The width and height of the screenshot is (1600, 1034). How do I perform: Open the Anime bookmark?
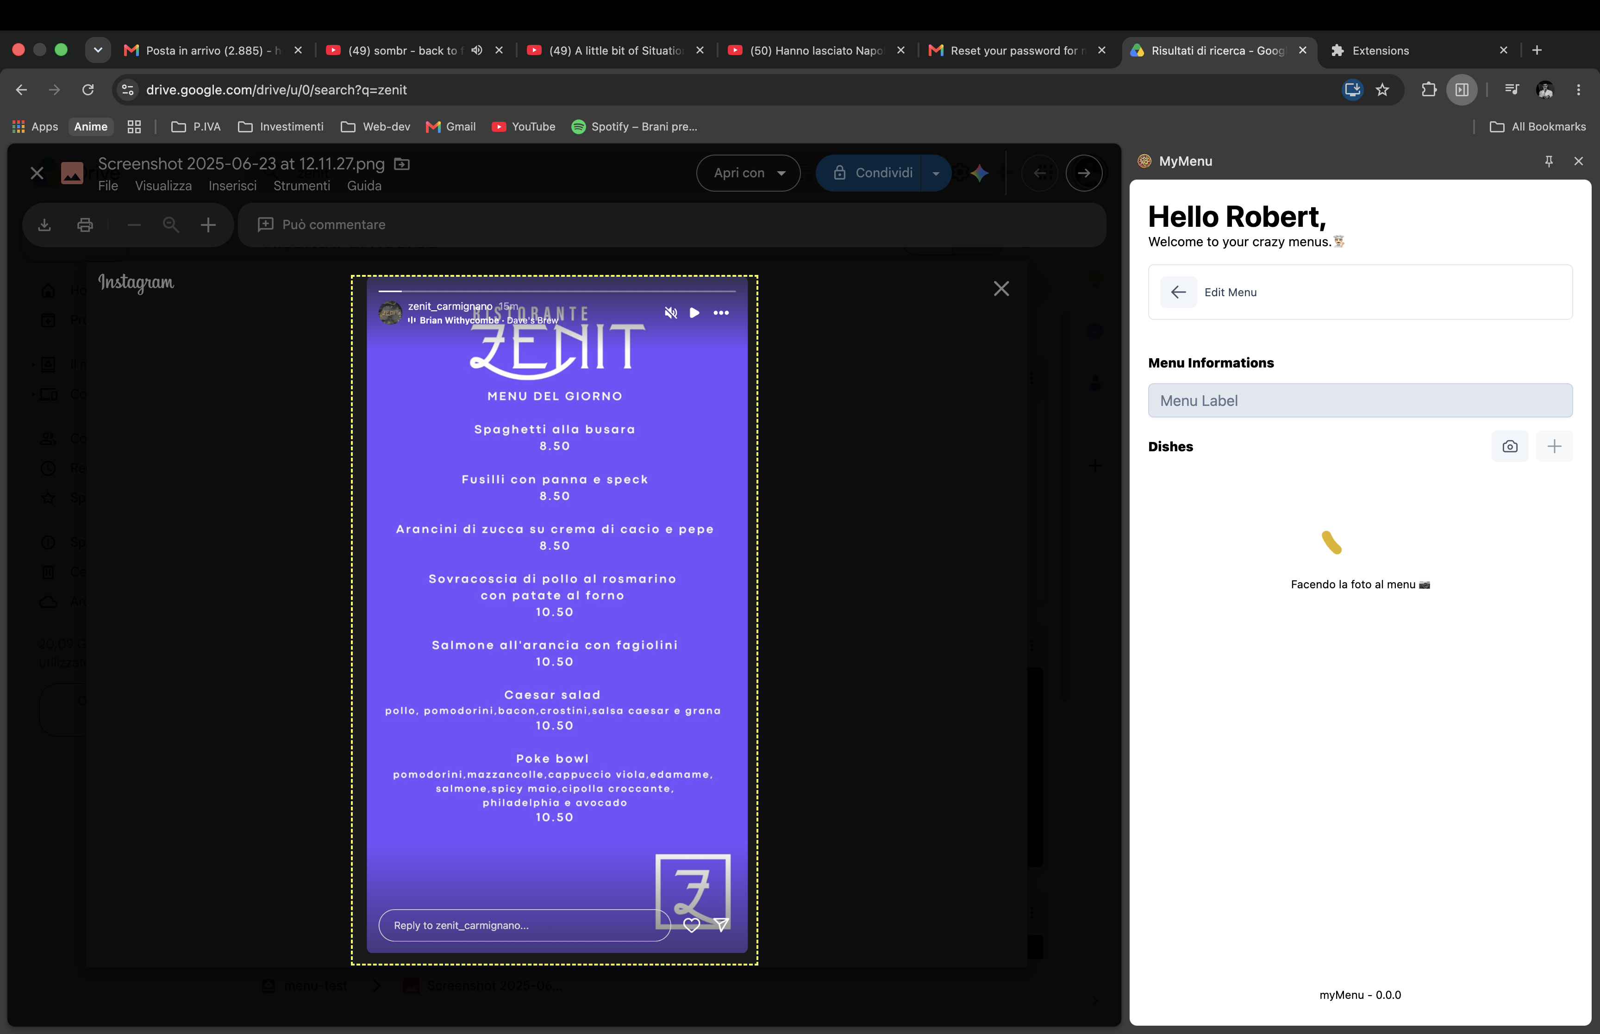click(91, 127)
